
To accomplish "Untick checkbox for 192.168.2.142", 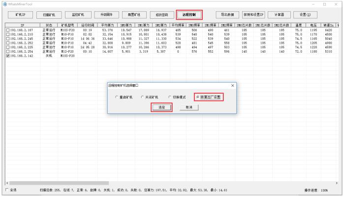I will click(x=8, y=56).
